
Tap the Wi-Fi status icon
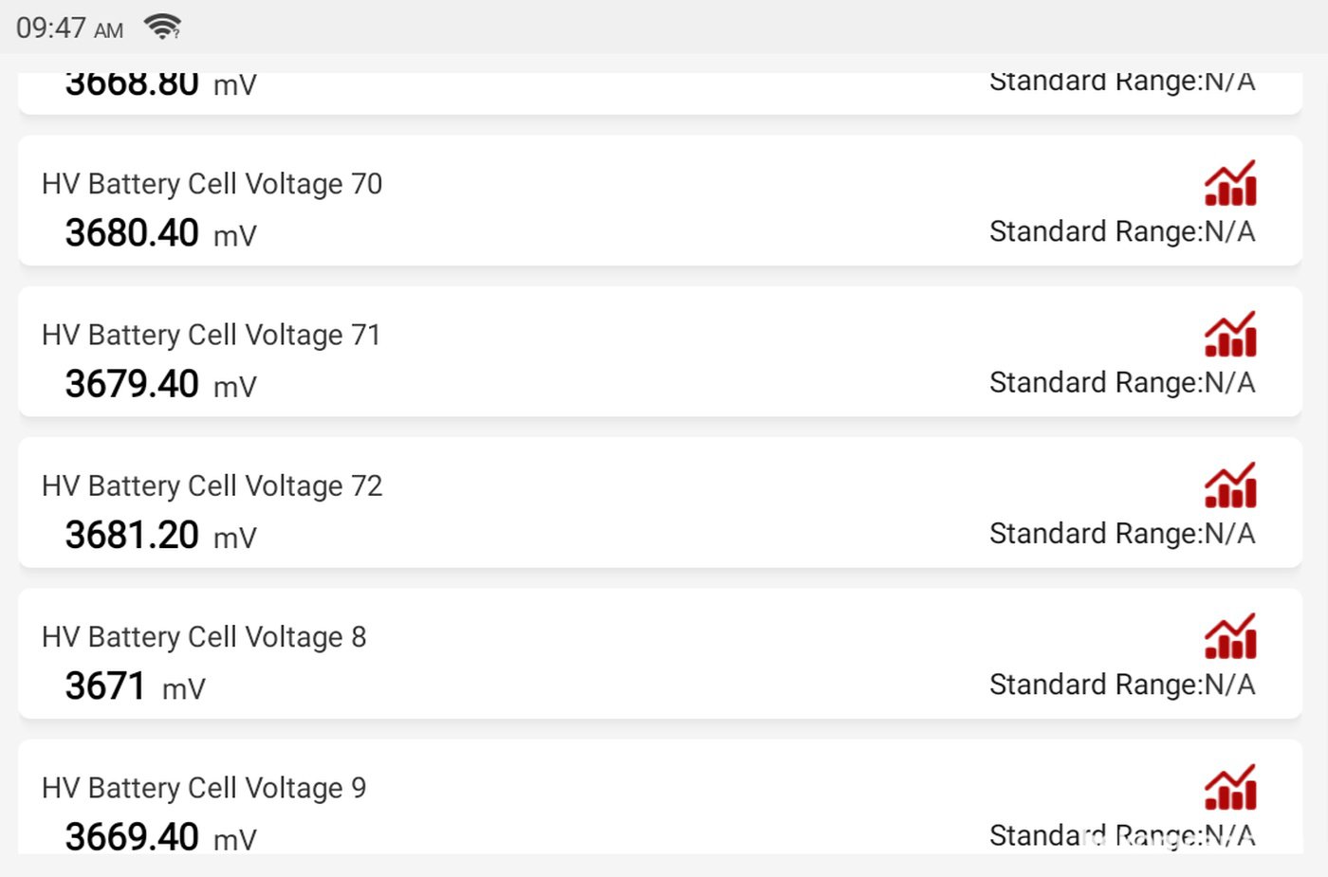[x=162, y=27]
